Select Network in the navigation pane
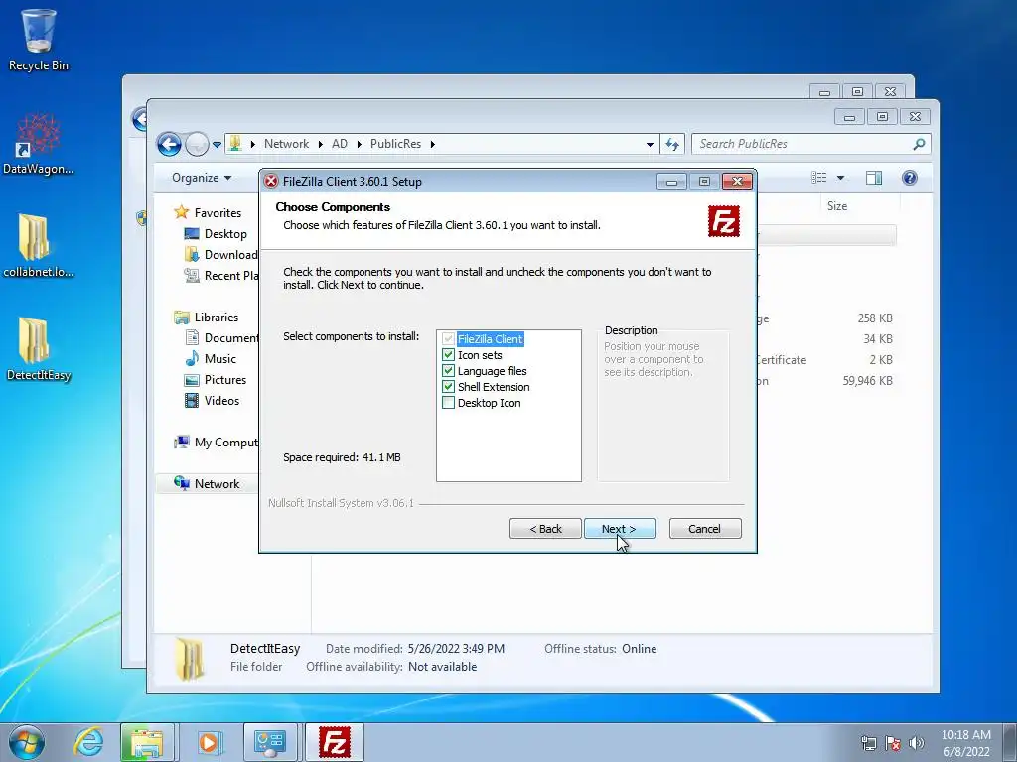The image size is (1017, 762). click(217, 484)
